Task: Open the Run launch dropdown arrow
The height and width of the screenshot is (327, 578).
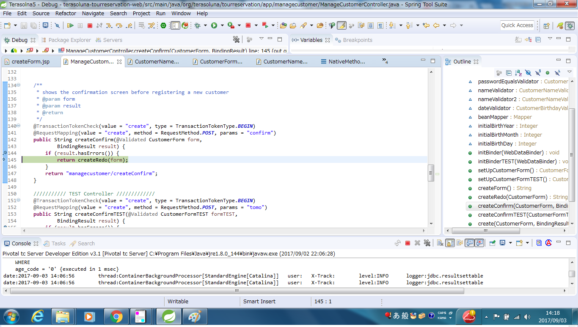Action: [x=222, y=25]
